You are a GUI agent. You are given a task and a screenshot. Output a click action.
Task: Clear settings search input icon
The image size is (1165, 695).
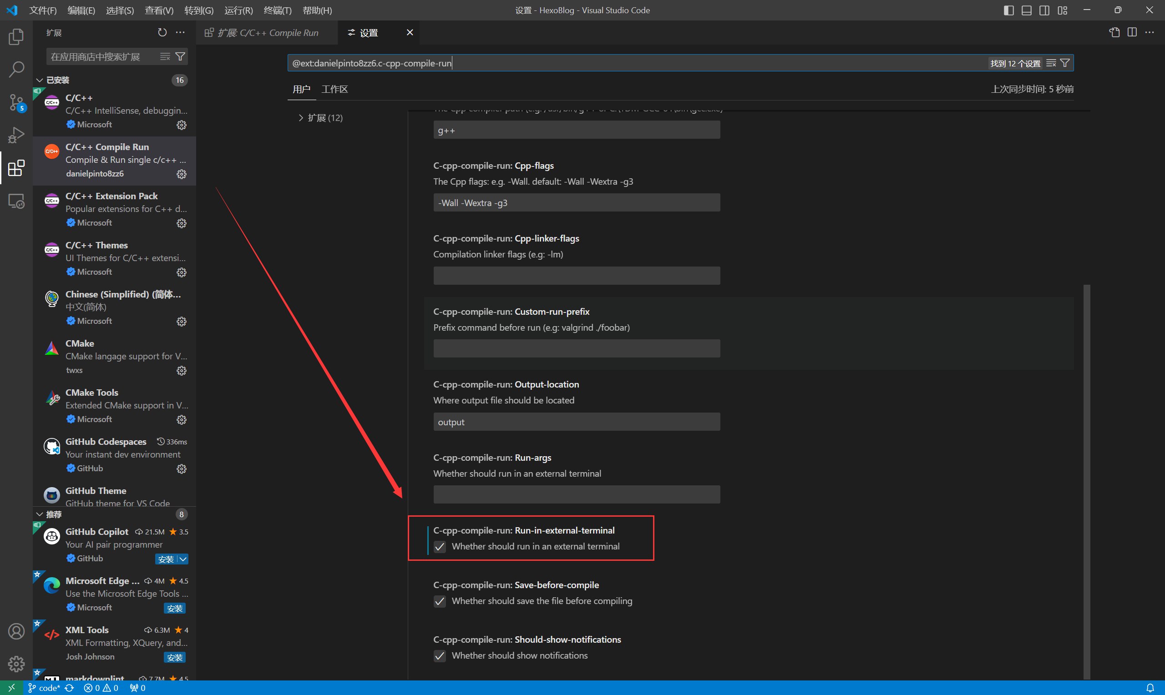tap(1051, 63)
